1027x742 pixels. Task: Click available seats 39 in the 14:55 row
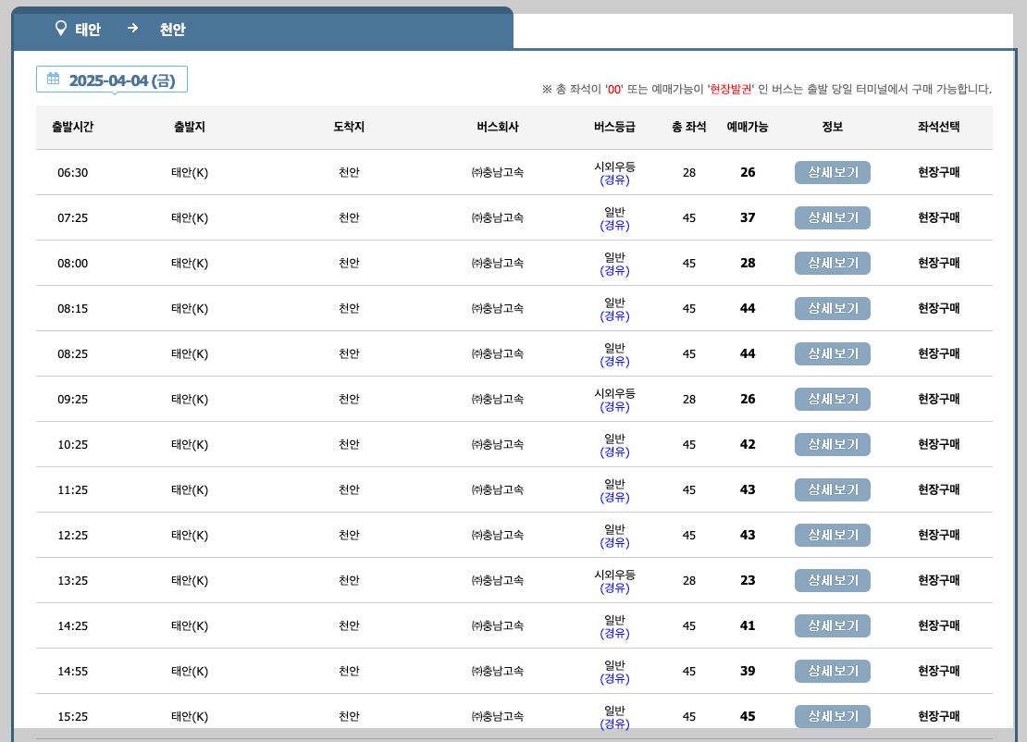(x=748, y=671)
